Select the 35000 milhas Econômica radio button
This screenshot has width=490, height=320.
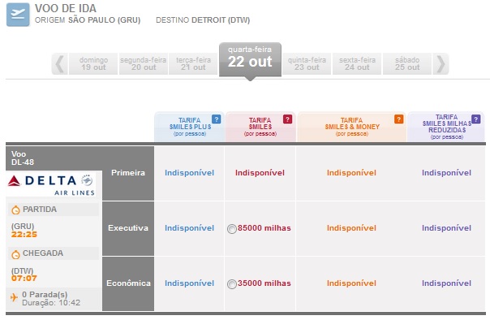point(232,284)
